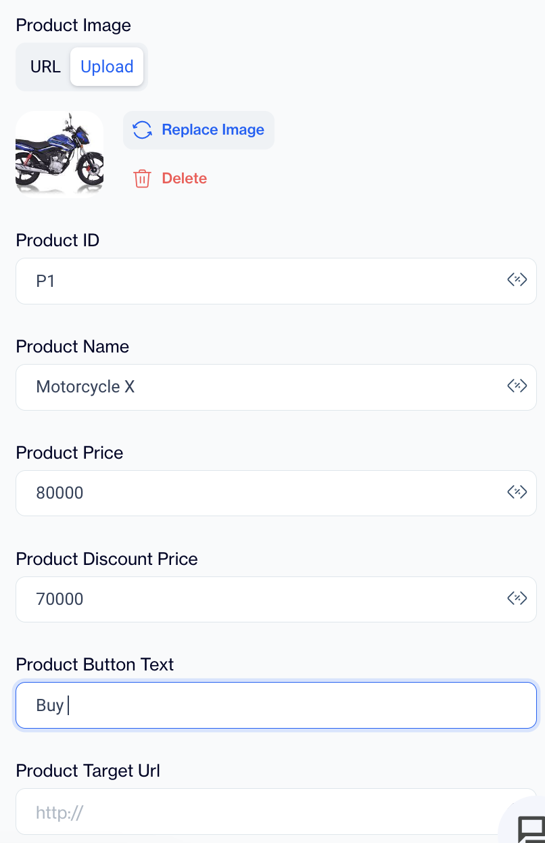This screenshot has height=843, width=545.
Task: Switch to the URL image tab
Action: [x=45, y=67]
